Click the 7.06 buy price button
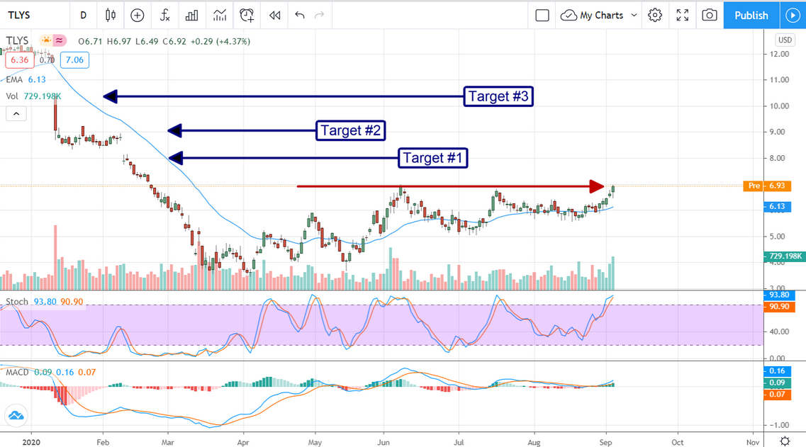Screen dimensions: 806x447 74,60
